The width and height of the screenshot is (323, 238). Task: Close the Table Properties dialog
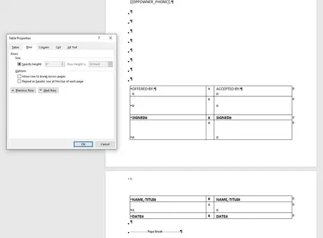click(x=111, y=38)
